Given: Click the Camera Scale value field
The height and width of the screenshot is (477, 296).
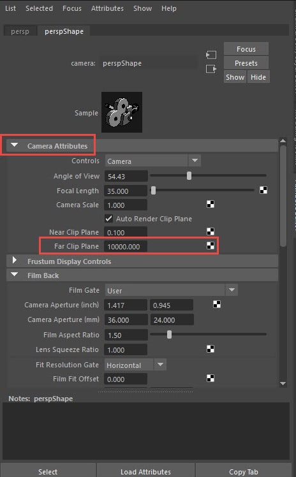Looking at the screenshot, I should tap(126, 205).
